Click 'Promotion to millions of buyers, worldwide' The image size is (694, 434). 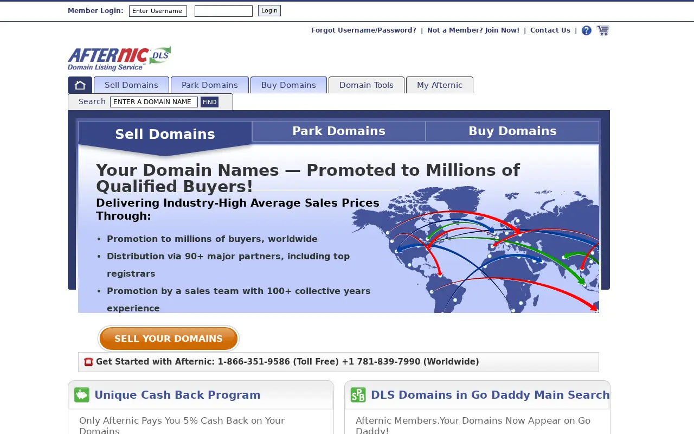[212, 239]
